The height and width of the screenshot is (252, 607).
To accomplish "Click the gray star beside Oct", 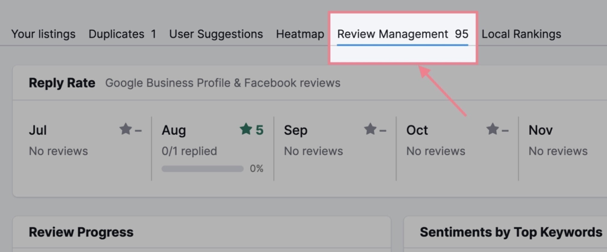I will coord(493,129).
